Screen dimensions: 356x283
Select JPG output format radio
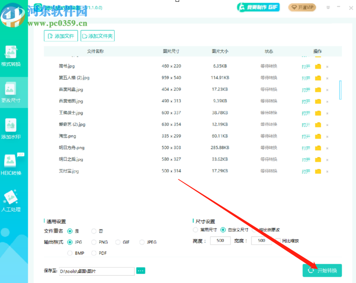click(x=70, y=242)
